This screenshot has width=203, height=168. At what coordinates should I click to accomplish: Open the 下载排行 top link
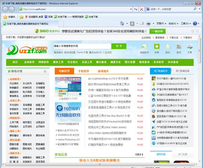click(187, 38)
